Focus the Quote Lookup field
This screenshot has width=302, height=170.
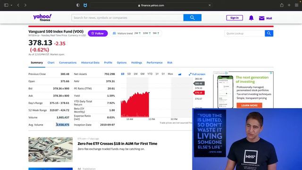pos(244,34)
